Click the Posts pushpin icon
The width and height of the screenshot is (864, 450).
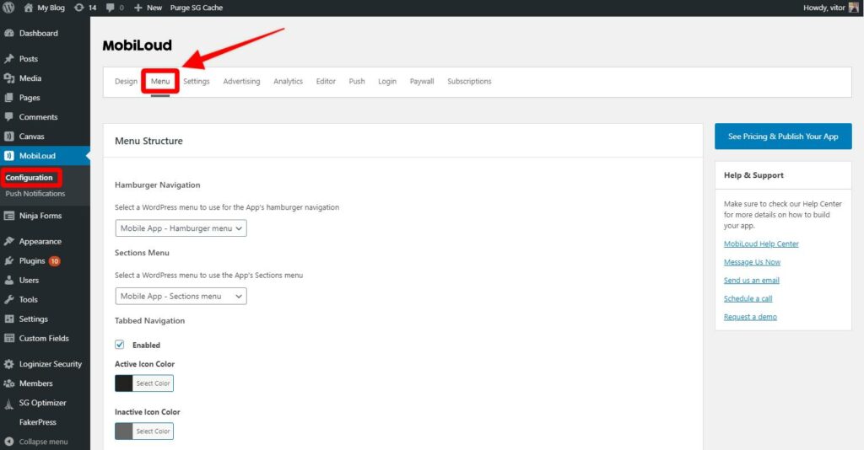(x=8, y=59)
